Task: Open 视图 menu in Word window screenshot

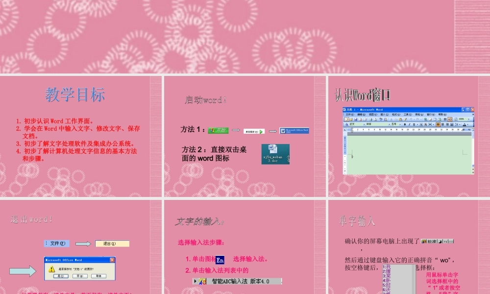Action: point(373,115)
